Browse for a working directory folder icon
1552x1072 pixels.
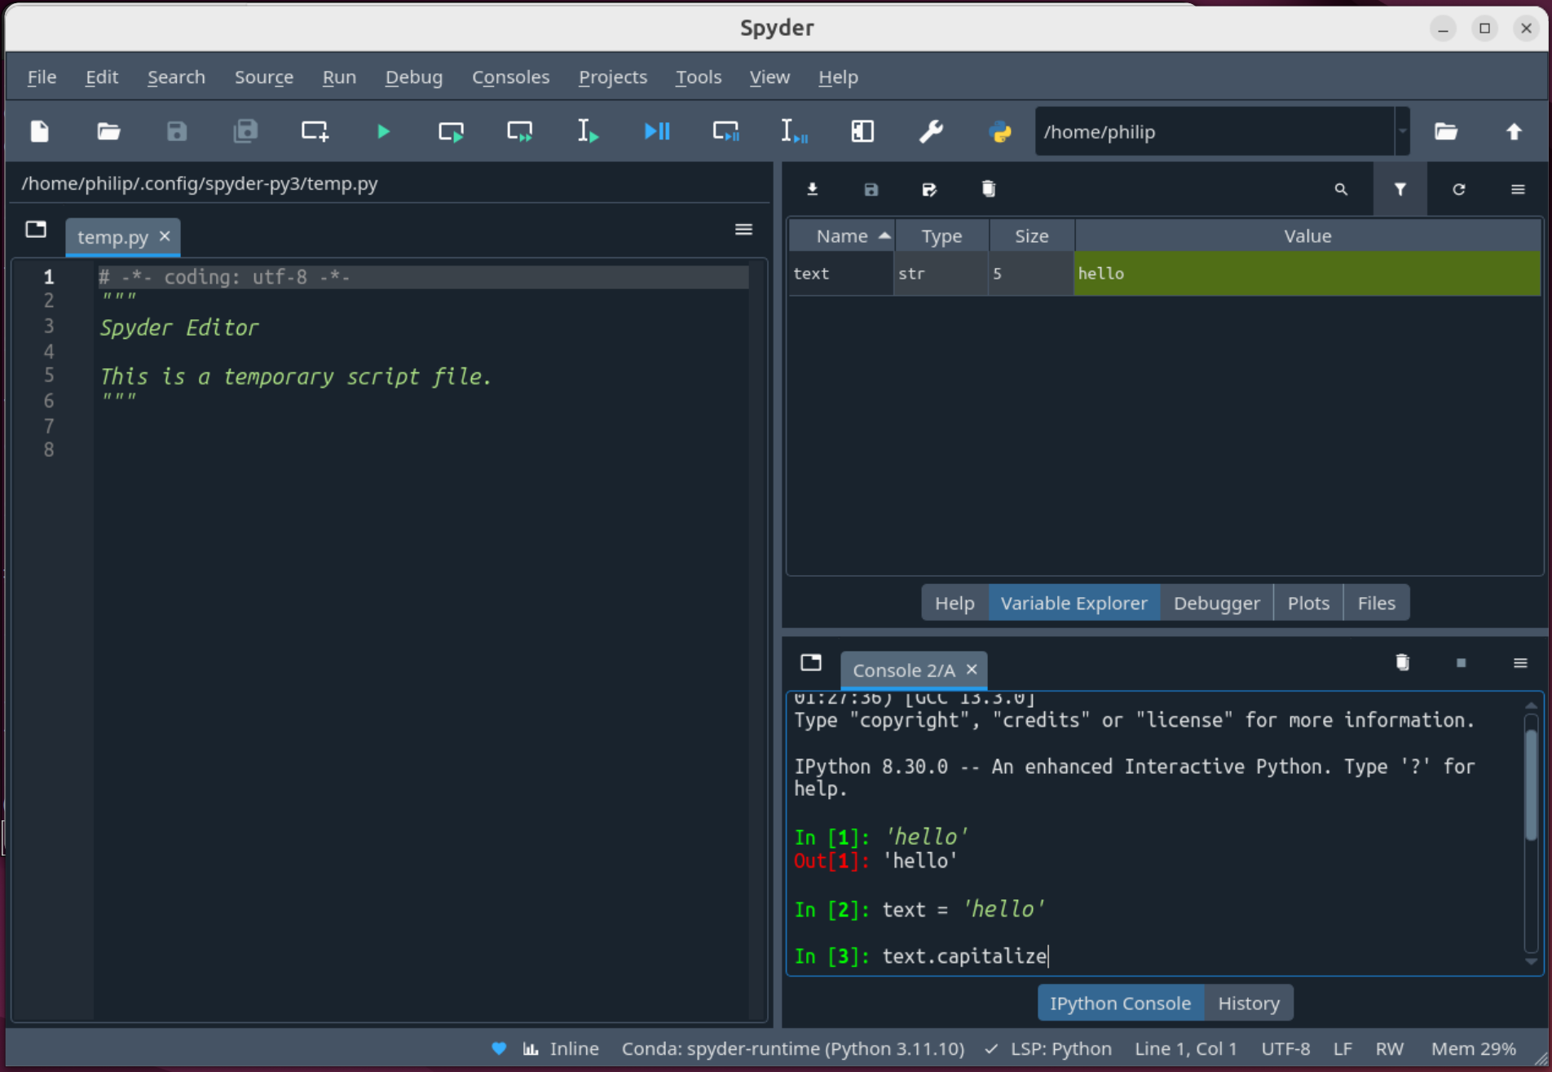[x=1446, y=131]
